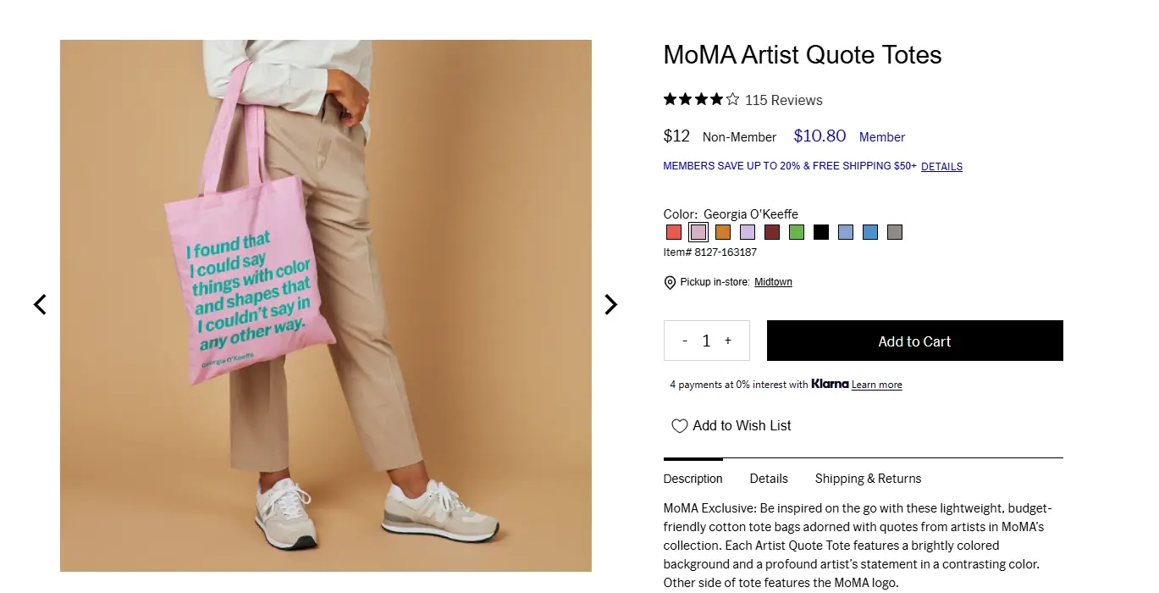Increase quantity with the plus control
This screenshot has width=1159, height=593.
click(x=728, y=341)
